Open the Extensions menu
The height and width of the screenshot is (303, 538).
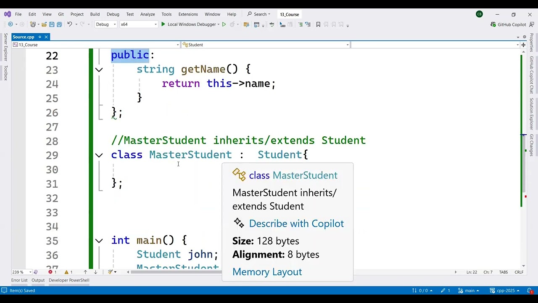point(188,14)
